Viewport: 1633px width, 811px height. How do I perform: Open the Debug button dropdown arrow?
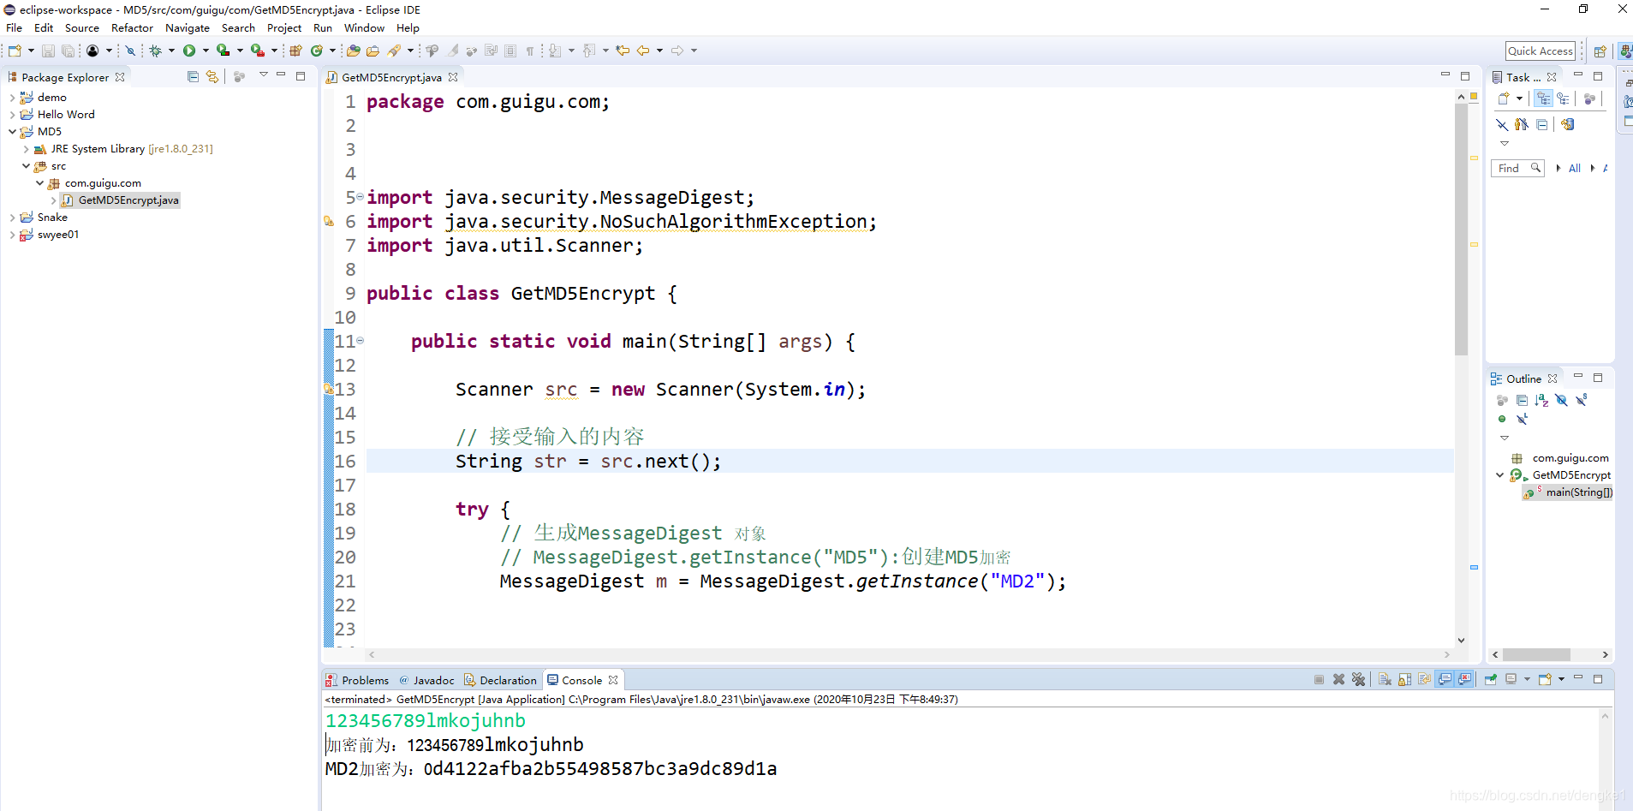pos(171,51)
